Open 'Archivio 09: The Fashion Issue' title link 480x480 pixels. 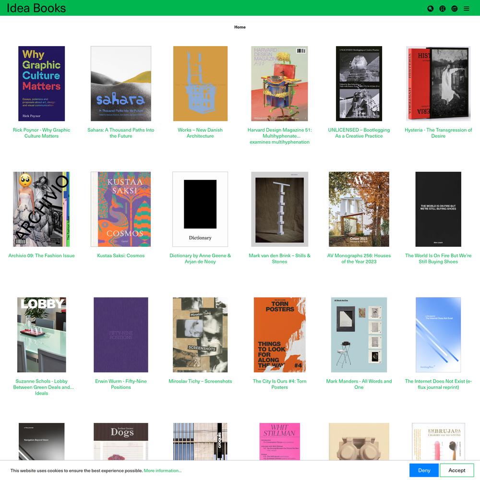[x=41, y=256]
